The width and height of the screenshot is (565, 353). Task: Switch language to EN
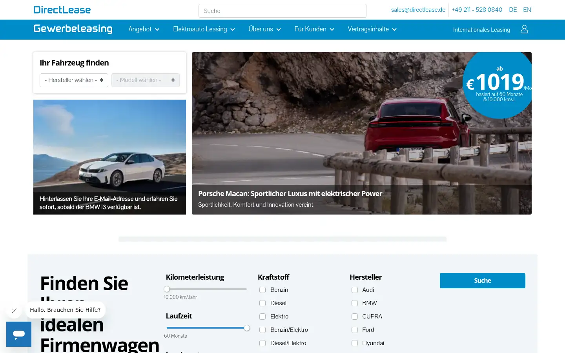[x=527, y=10]
